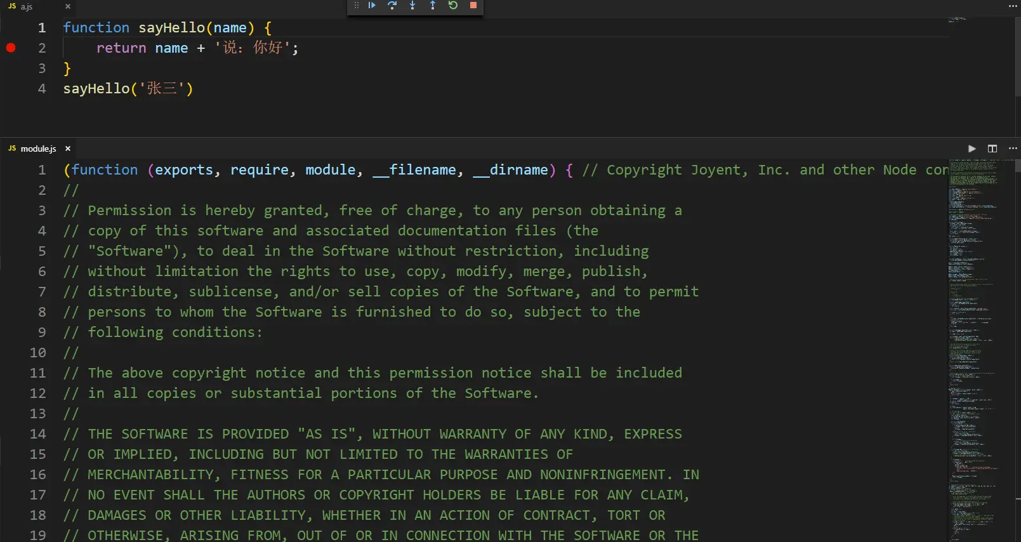Click the 'DAMAGES OR OTHER LIABILITY' comment line

point(364,515)
